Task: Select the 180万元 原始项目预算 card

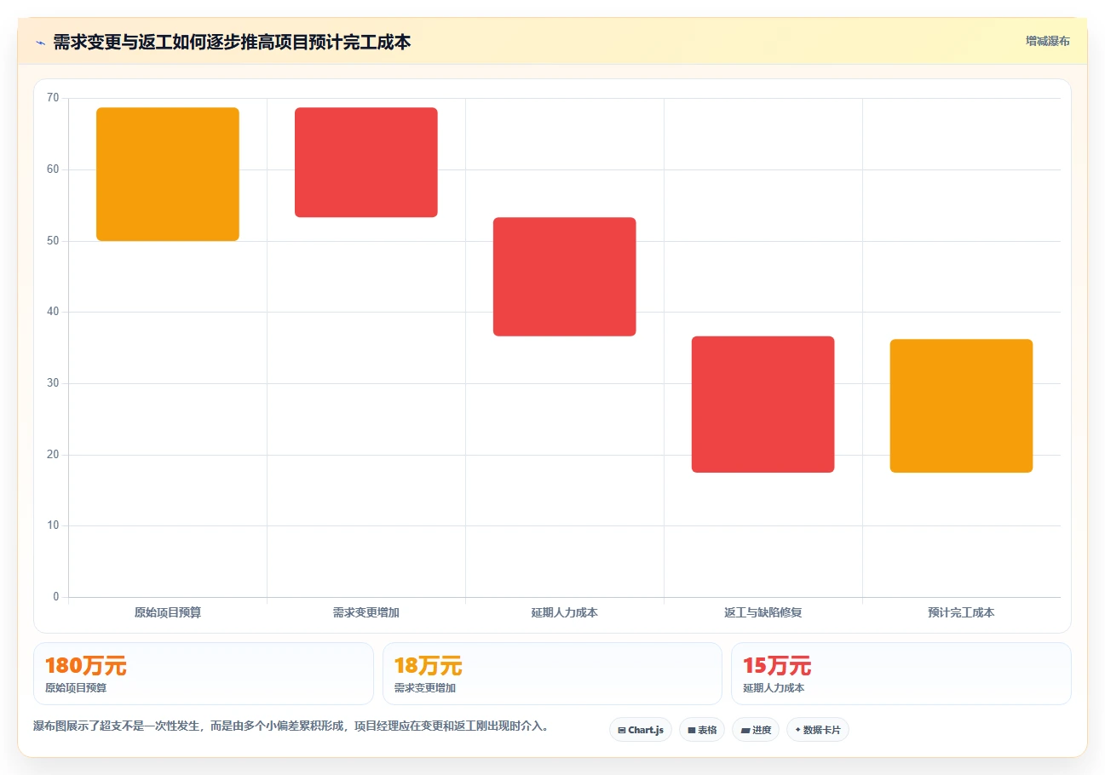Action: click(x=204, y=674)
